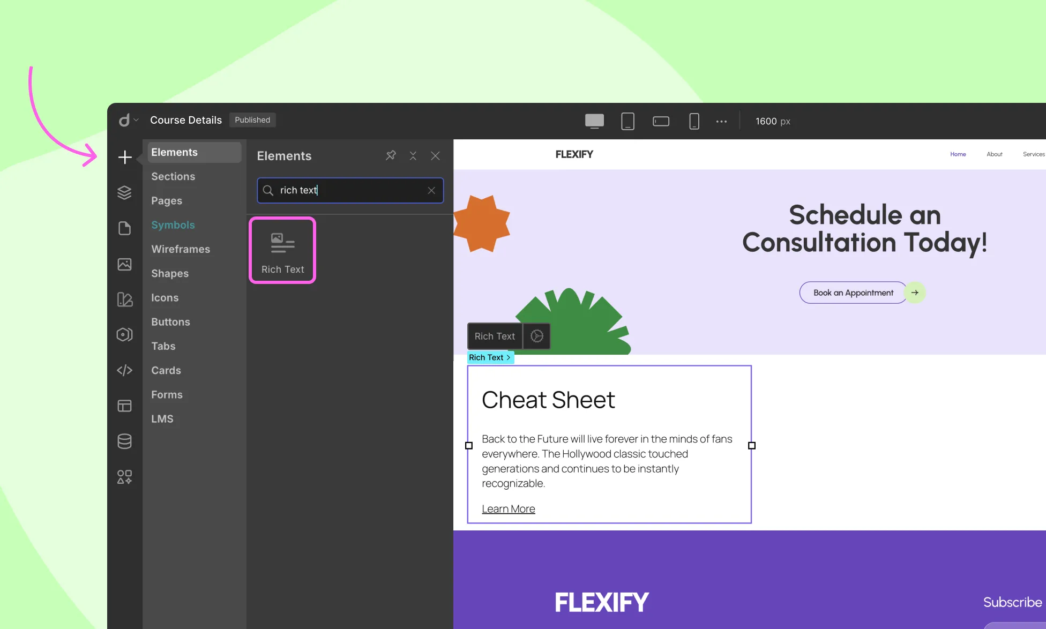Open Rich Text settings gear icon
The height and width of the screenshot is (629, 1046).
(536, 336)
